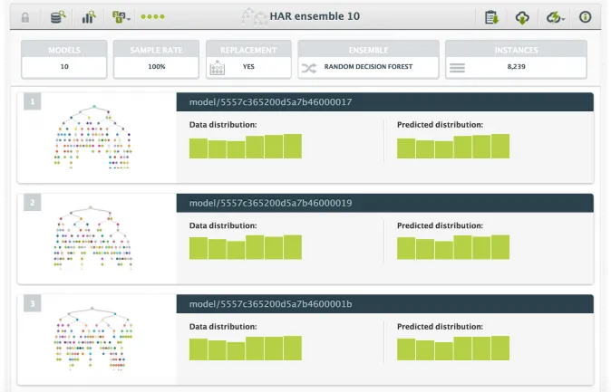
Task: Click the Instances list icon
Action: 458,67
